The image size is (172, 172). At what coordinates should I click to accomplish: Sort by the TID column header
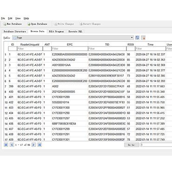point(107,45)
